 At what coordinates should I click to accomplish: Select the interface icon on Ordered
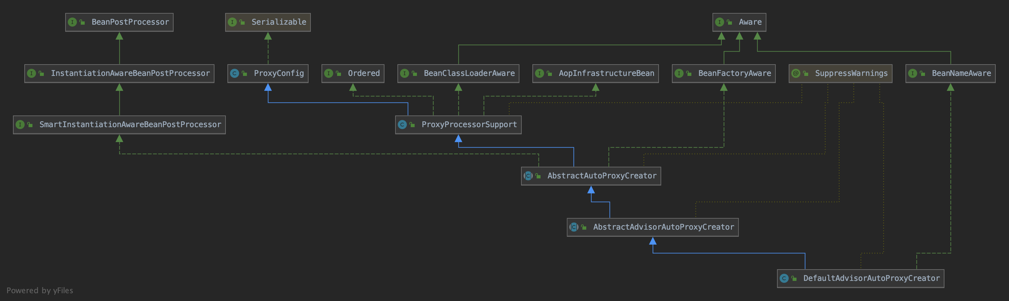(328, 73)
